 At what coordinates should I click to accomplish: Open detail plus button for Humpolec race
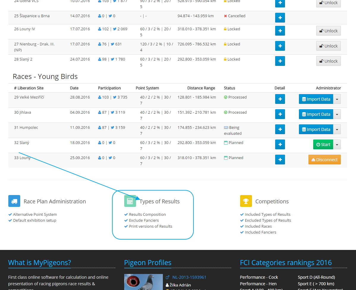click(280, 129)
